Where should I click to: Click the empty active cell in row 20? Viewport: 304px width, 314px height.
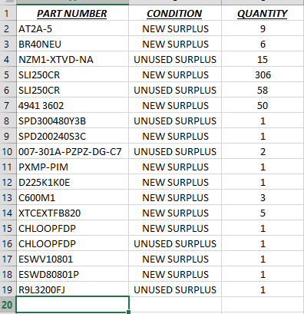(x=72, y=305)
